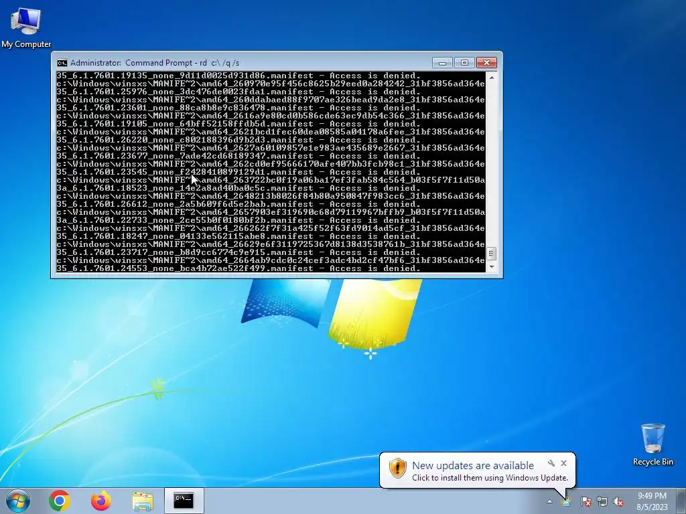Click the Command Prompt window title text
This screenshot has height=514, width=686.
click(155, 63)
